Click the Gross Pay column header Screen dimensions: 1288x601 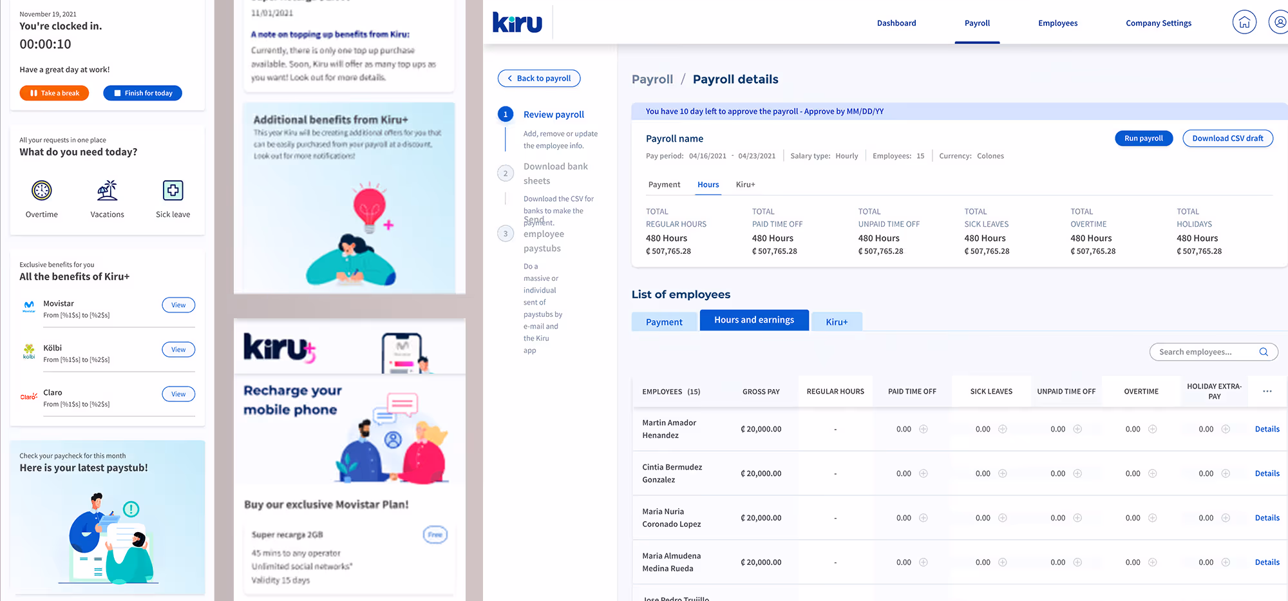(761, 391)
